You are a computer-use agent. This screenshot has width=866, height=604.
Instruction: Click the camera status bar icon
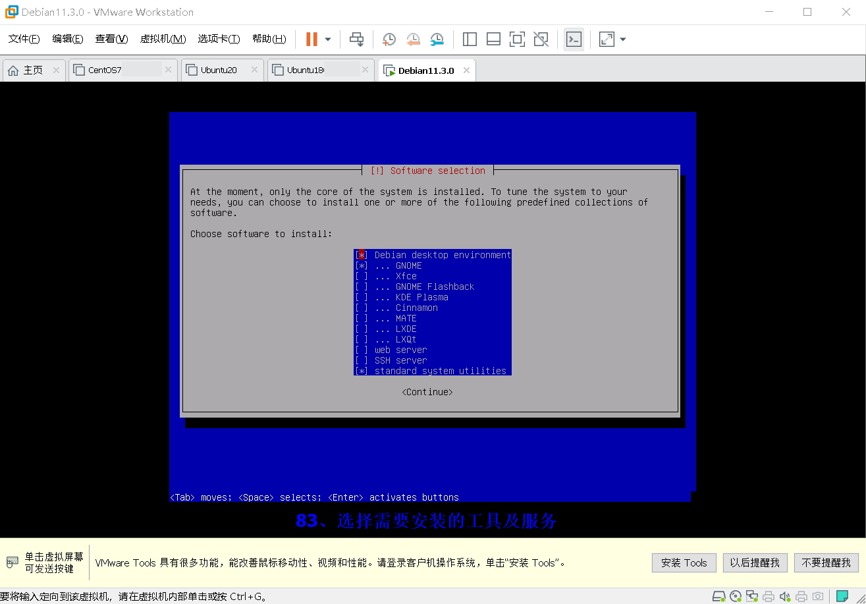pos(818,597)
